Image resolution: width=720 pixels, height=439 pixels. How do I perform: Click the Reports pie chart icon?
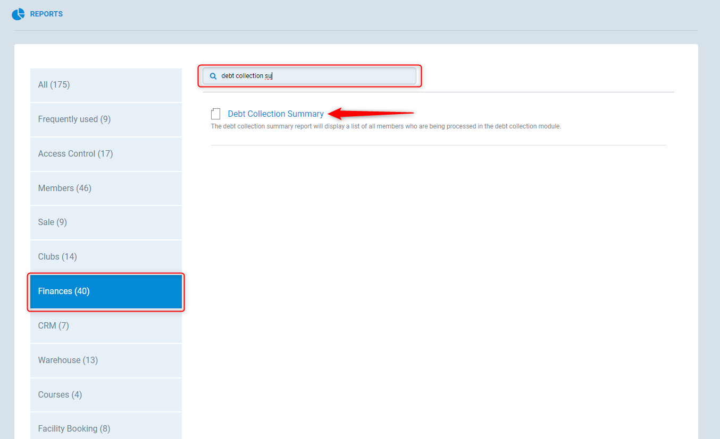(18, 14)
